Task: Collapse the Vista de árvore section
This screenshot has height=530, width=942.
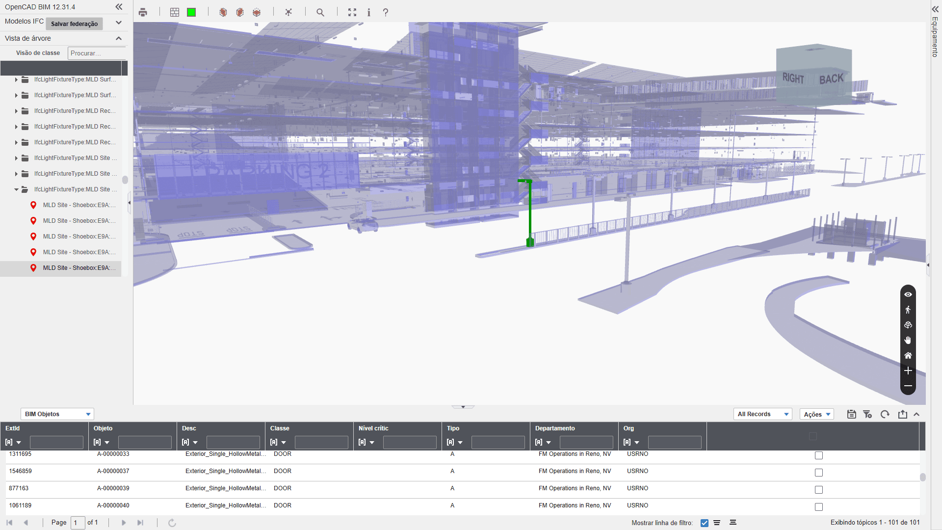Action: click(119, 38)
